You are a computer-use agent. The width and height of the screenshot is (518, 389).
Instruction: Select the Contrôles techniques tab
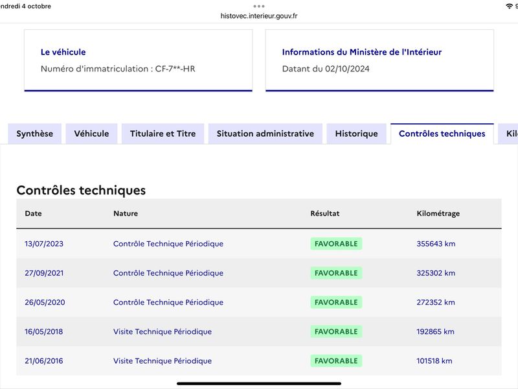point(442,134)
